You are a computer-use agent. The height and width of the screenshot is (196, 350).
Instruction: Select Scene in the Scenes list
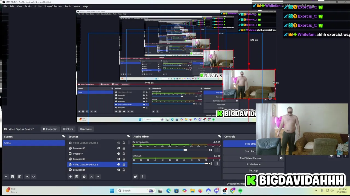[34, 143]
